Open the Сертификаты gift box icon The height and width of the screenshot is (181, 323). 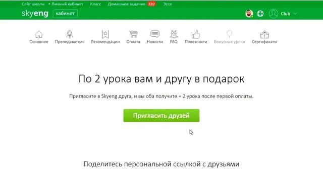264,35
